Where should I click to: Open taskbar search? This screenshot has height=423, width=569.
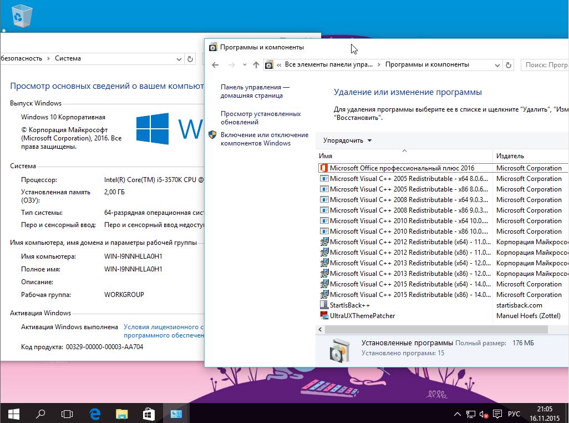40,414
